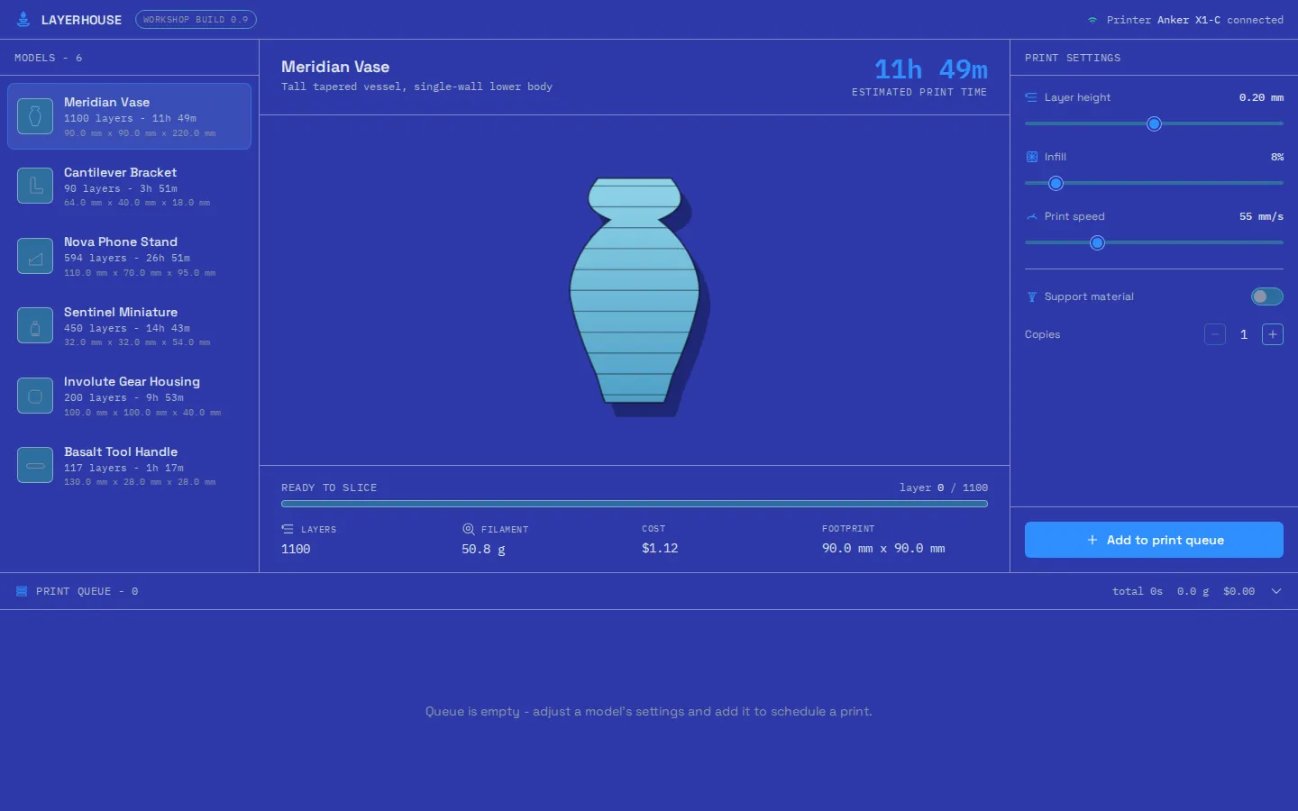This screenshot has height=811, width=1298.
Task: Click the 11h 49m estimated print time
Action: [x=931, y=69]
